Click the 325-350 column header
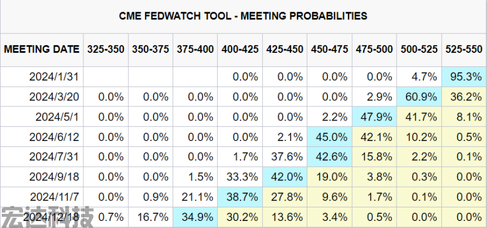Screen dimensions: 487x228 [x=106, y=49]
